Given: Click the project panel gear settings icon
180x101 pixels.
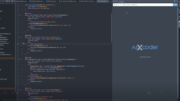Looking at the screenshot, I should [x=12, y=1].
